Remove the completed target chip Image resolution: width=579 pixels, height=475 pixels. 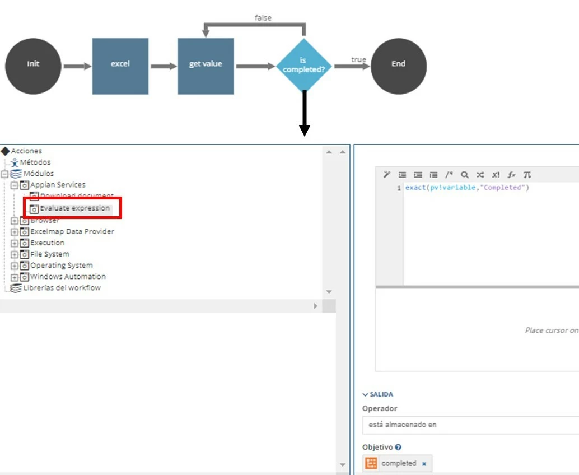[424, 464]
